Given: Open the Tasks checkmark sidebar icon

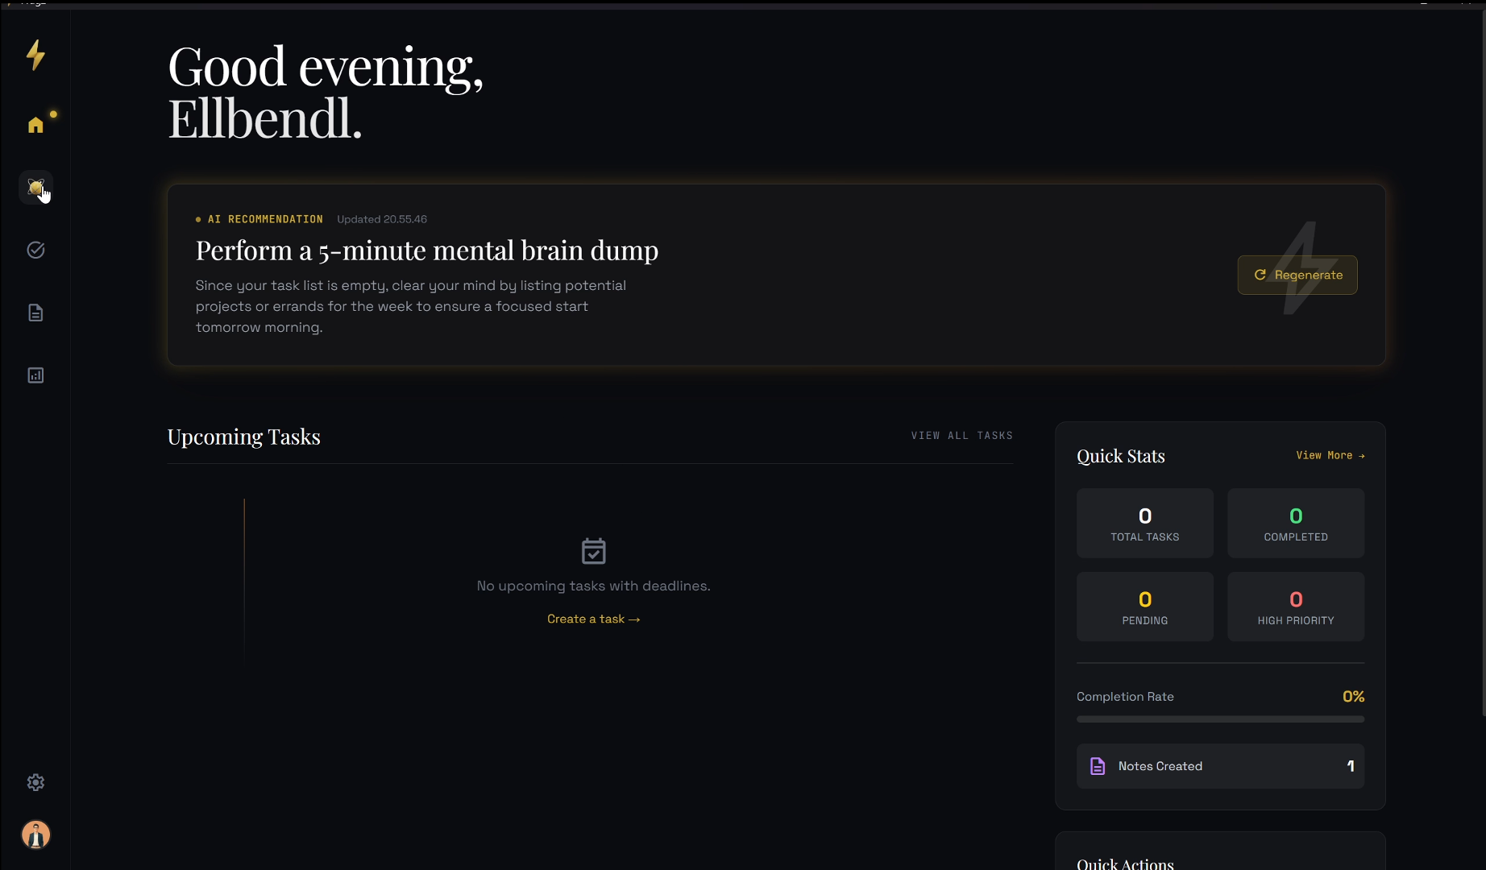Looking at the screenshot, I should click(x=35, y=250).
